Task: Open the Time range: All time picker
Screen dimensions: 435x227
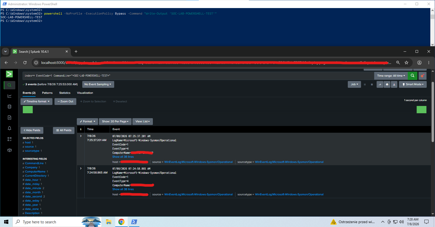Action: pyautogui.click(x=391, y=76)
